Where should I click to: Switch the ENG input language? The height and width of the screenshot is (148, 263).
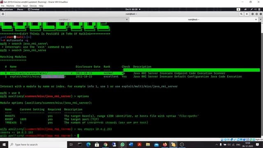point(238,144)
